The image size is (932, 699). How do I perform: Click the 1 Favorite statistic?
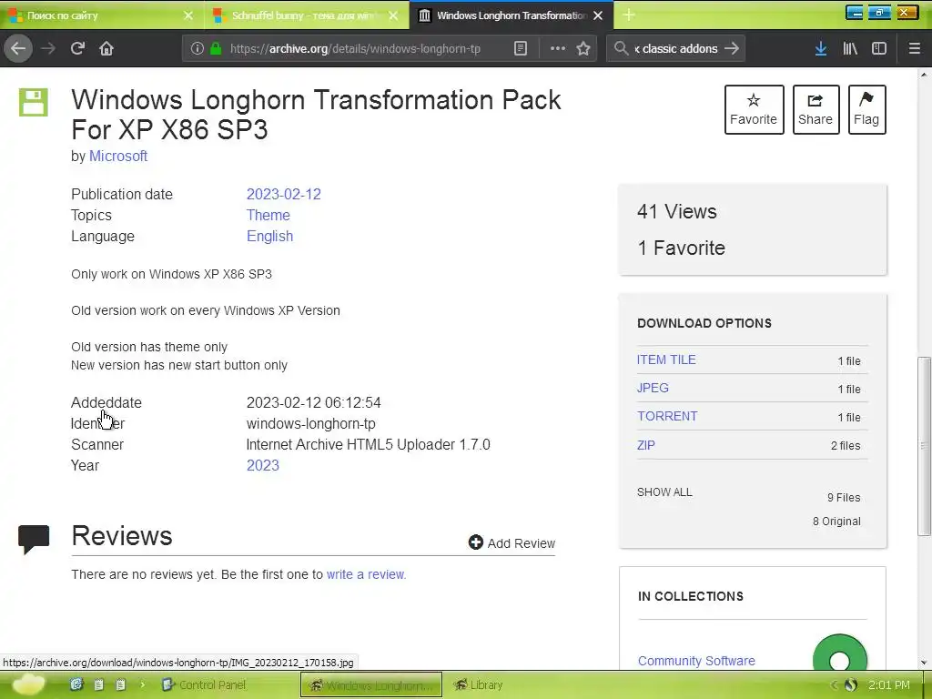tap(681, 248)
